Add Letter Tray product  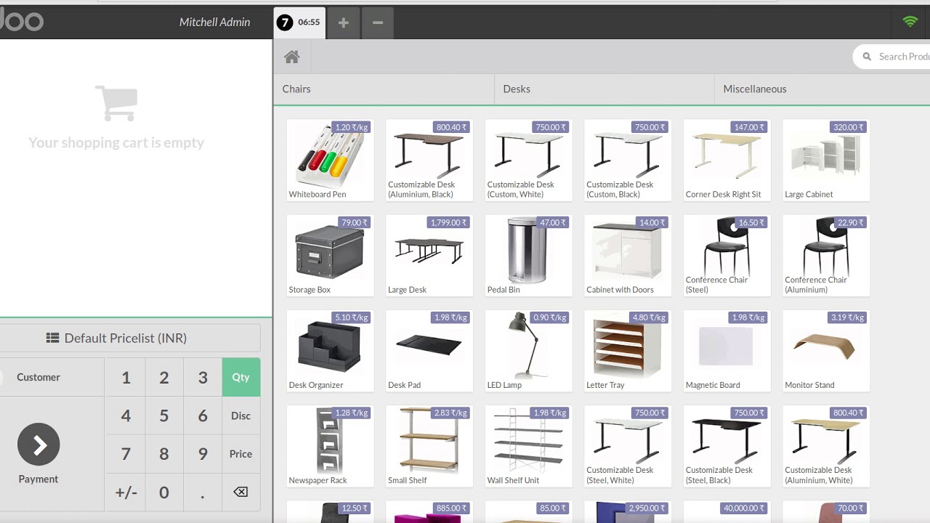coord(628,351)
